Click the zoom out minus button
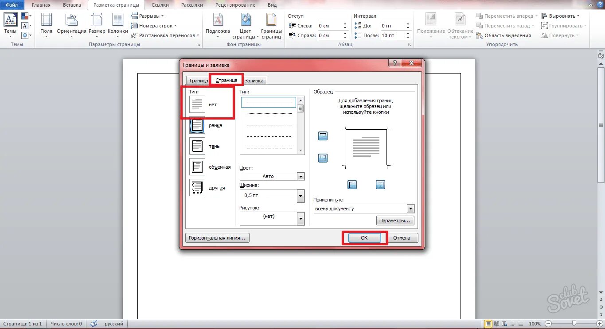This screenshot has height=329, width=605. 549,324
